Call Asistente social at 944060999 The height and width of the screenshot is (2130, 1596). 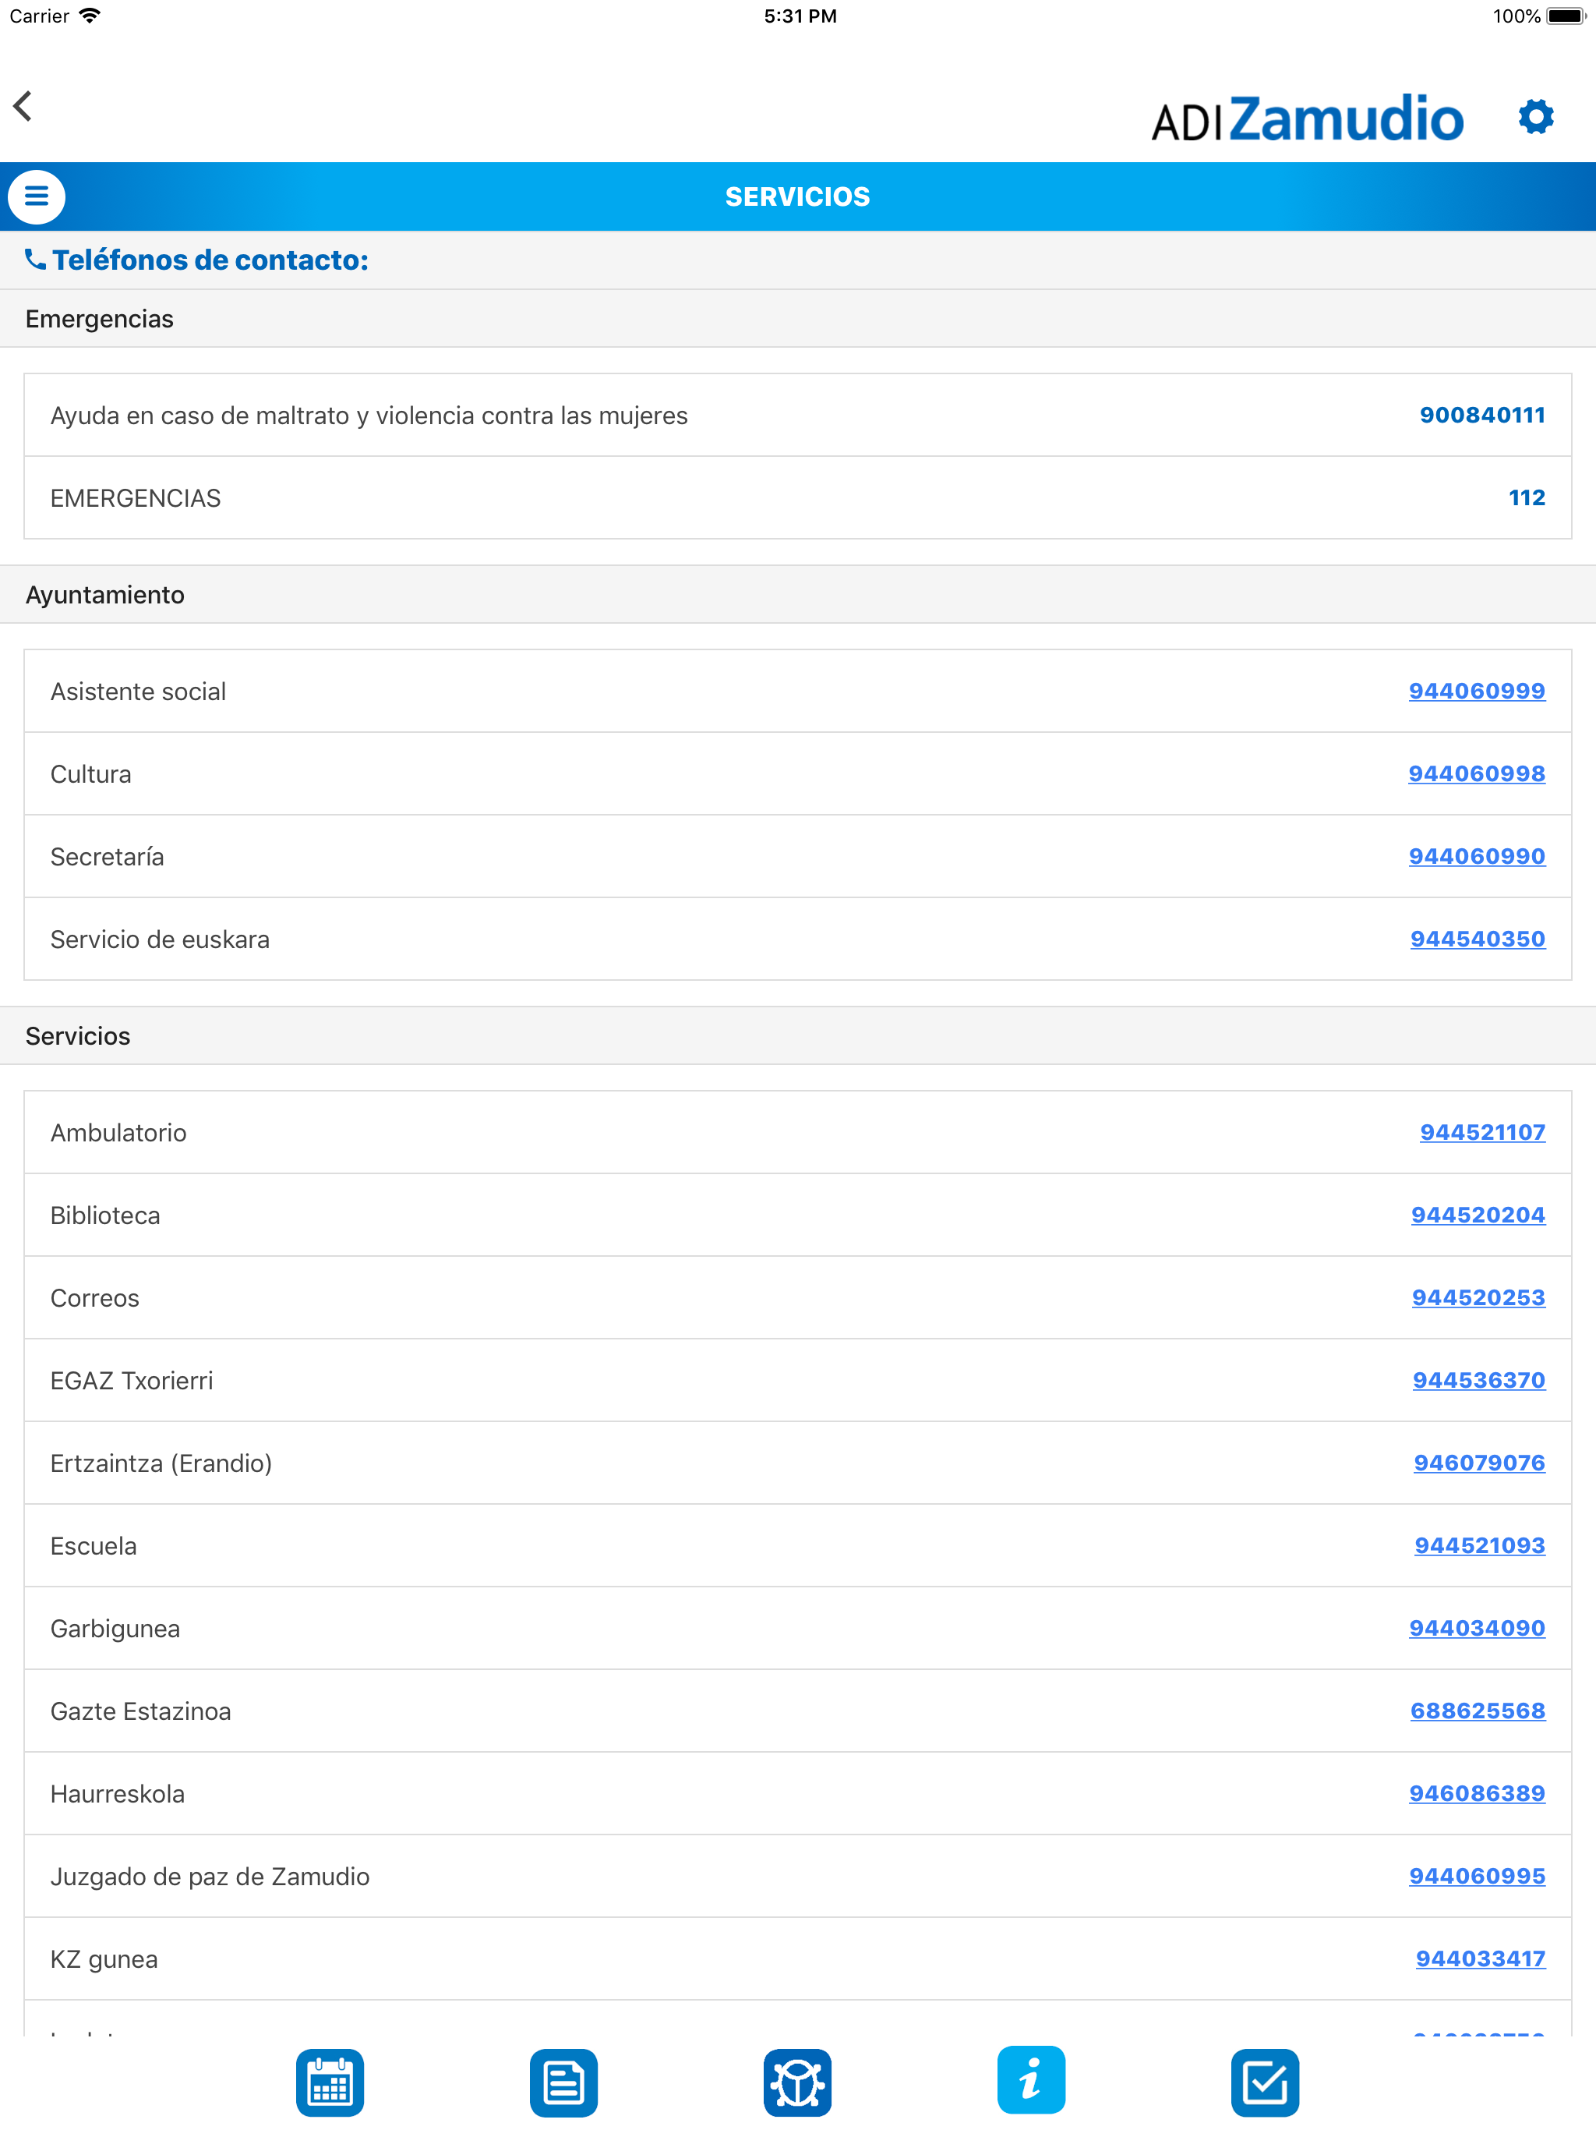point(1477,692)
